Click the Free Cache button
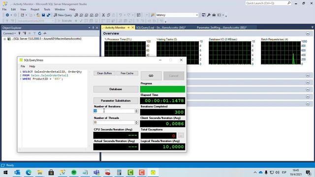The width and height of the screenshot is (315, 177). pyautogui.click(x=127, y=73)
